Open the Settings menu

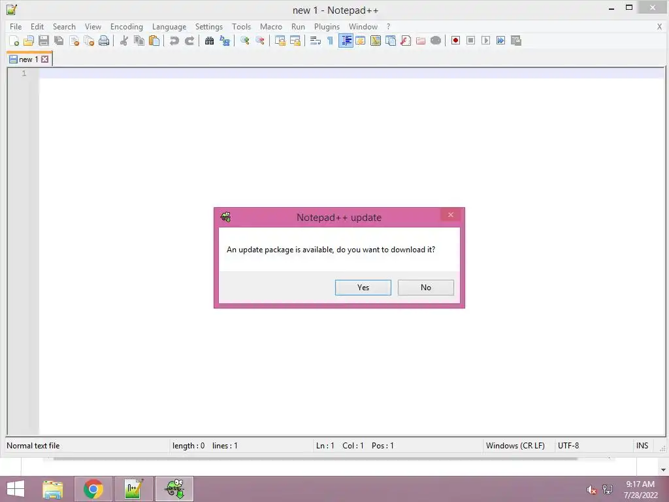[x=208, y=26]
